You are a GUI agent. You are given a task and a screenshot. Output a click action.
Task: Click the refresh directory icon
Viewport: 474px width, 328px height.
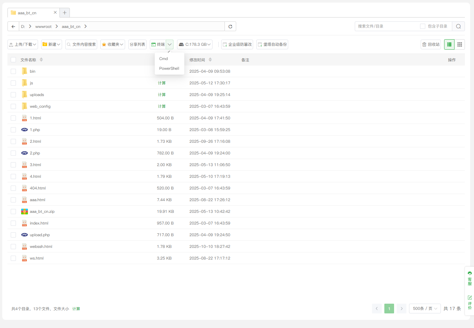(x=230, y=27)
